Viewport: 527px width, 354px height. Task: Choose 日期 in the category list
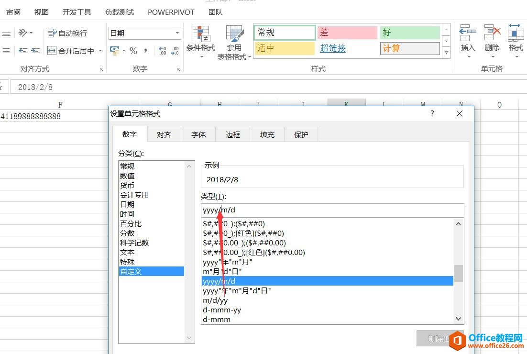[x=127, y=204]
